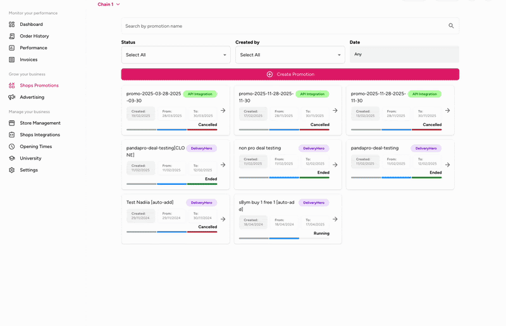Click the Dashboard icon in sidebar
The width and height of the screenshot is (506, 326).
(x=12, y=25)
